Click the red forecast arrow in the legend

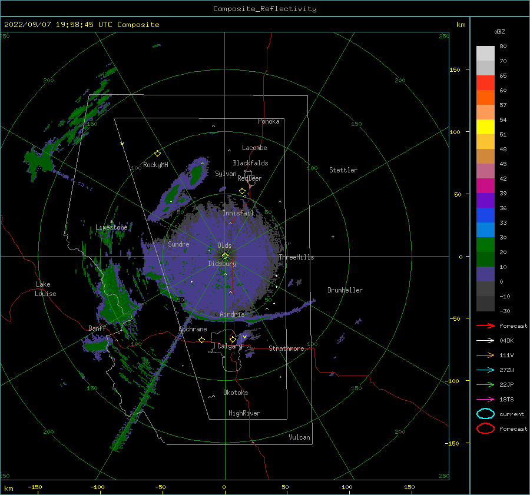pyautogui.click(x=485, y=325)
